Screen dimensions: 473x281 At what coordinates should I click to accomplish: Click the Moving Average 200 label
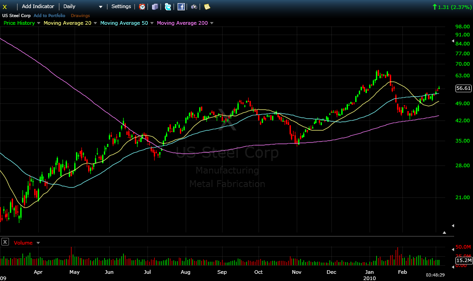coord(182,23)
